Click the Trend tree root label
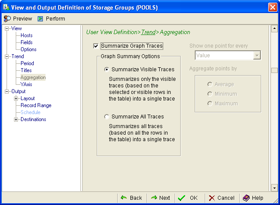The width and height of the screenshot is (280, 205). pyautogui.click(x=17, y=56)
